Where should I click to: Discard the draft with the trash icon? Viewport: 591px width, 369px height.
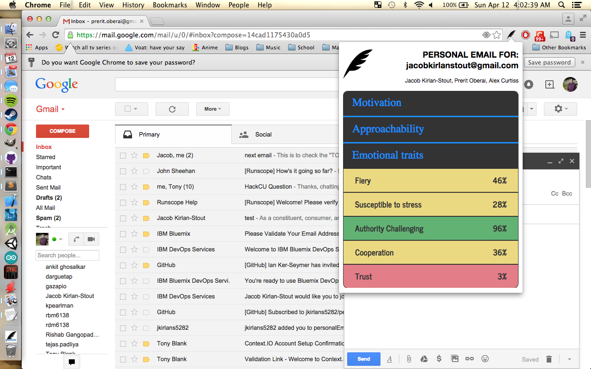pyautogui.click(x=549, y=359)
